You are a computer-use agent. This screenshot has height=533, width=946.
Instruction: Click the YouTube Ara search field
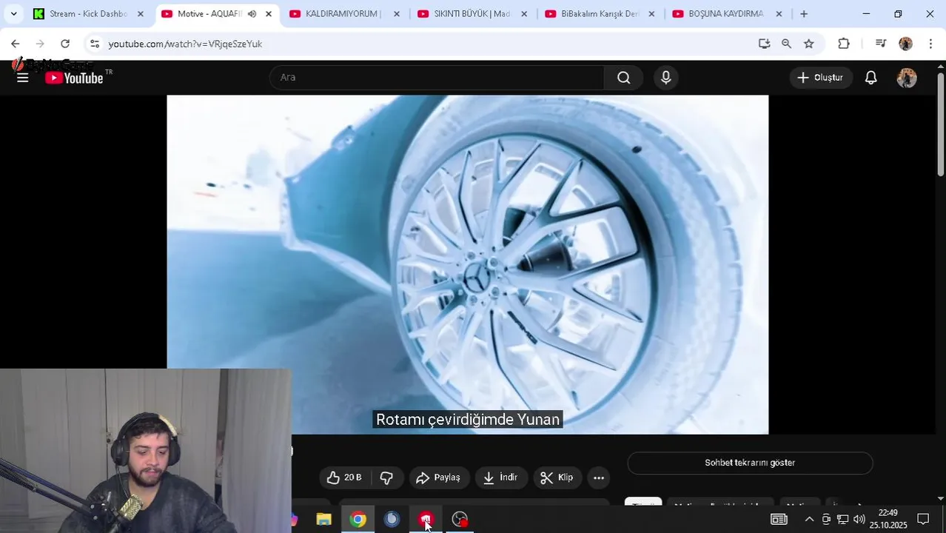[x=437, y=78]
